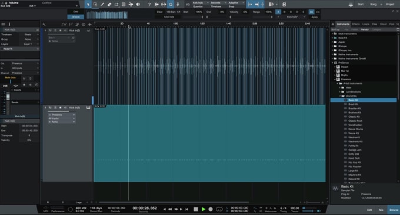Screen dimensions: 400x215
Task: Switch browser to Cloud tab
Action: (383, 24)
